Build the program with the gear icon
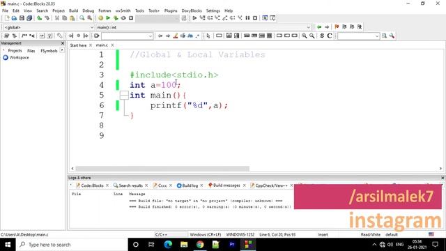This screenshot has width=446, height=251. 100,18
